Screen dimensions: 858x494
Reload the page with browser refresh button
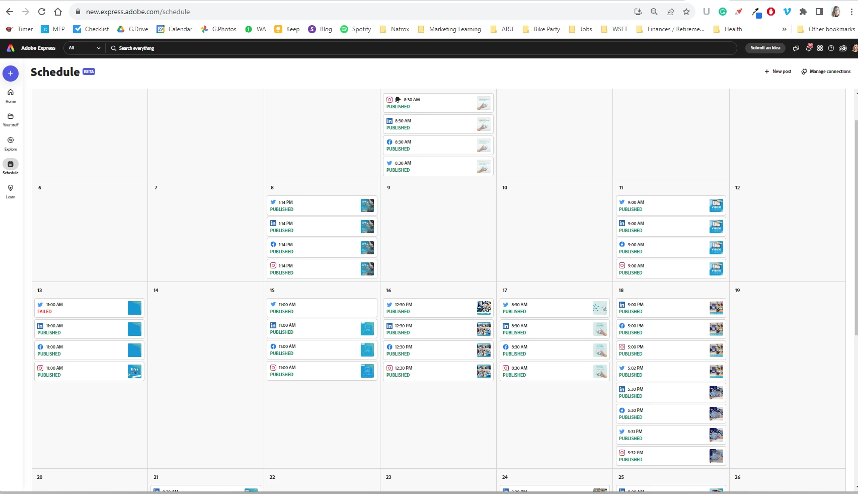pos(42,12)
